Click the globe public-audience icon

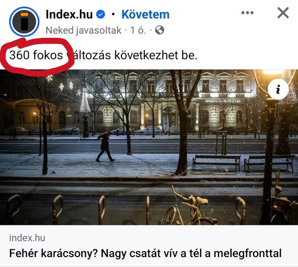(159, 30)
